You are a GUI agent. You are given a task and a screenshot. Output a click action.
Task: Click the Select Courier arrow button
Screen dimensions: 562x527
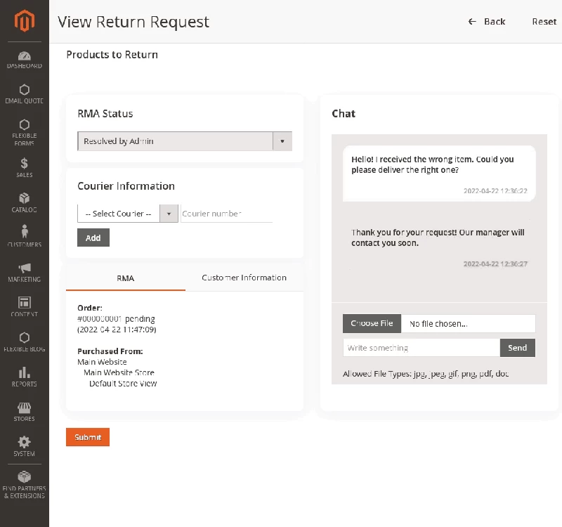(x=169, y=214)
